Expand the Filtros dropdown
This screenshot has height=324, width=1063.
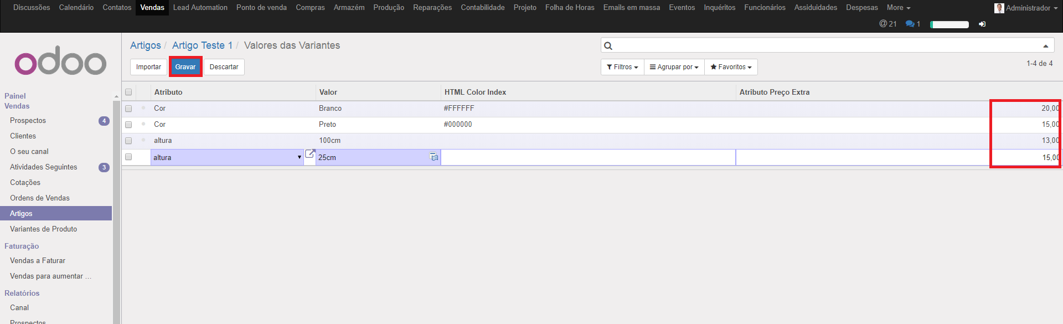(622, 67)
